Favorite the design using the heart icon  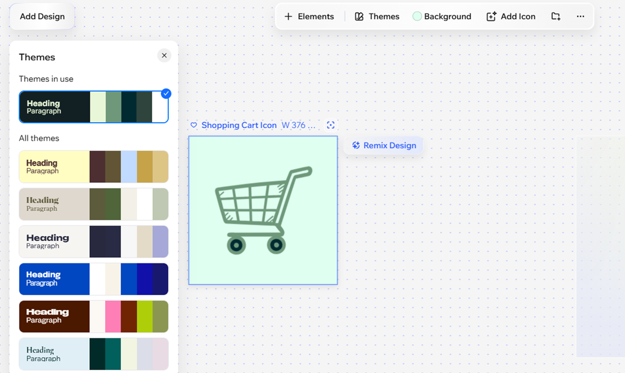pyautogui.click(x=194, y=125)
